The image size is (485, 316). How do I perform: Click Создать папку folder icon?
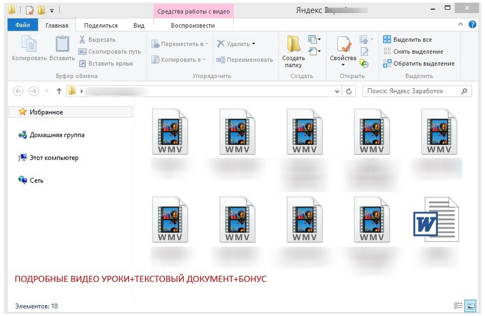[293, 44]
